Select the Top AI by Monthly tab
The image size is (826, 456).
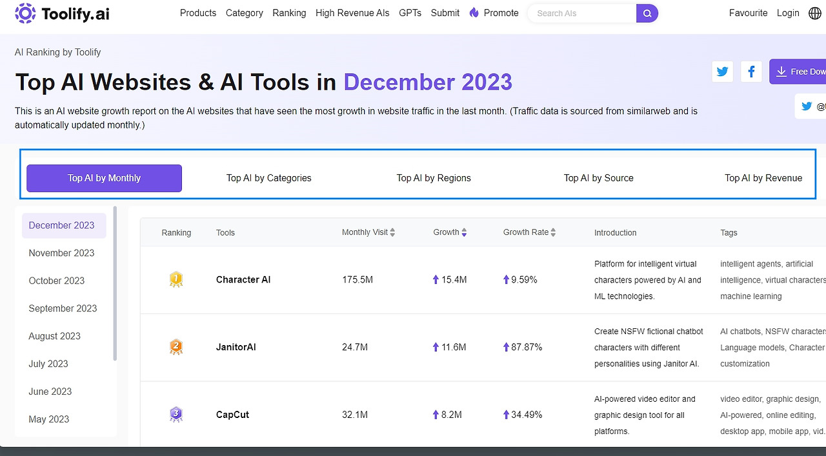coord(104,178)
